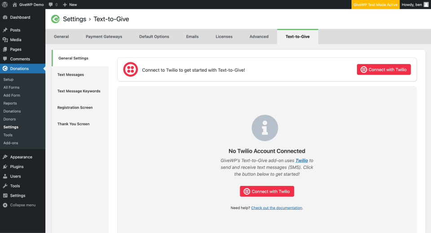Click the Comments speech bubble sidebar icon

click(x=5, y=59)
